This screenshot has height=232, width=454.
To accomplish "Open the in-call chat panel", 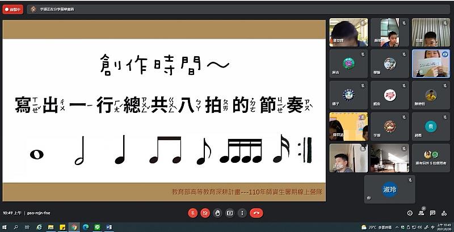I will (x=432, y=213).
